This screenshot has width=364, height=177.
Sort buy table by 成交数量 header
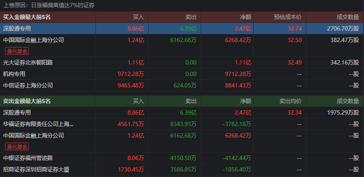point(348,17)
